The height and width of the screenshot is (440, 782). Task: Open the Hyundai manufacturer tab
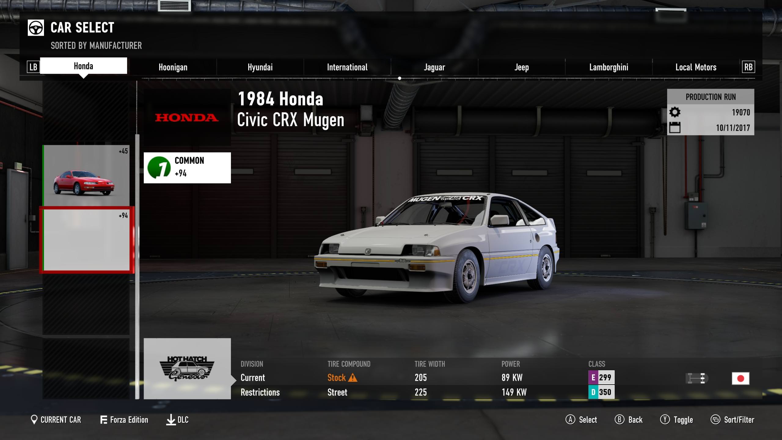click(x=260, y=67)
